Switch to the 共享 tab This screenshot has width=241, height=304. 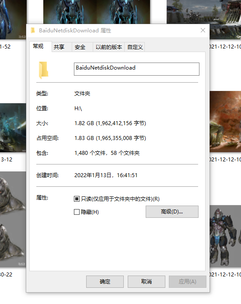(x=59, y=47)
